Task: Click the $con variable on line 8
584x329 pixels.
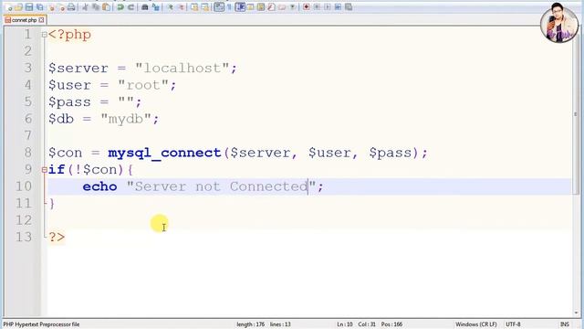Action: click(65, 153)
